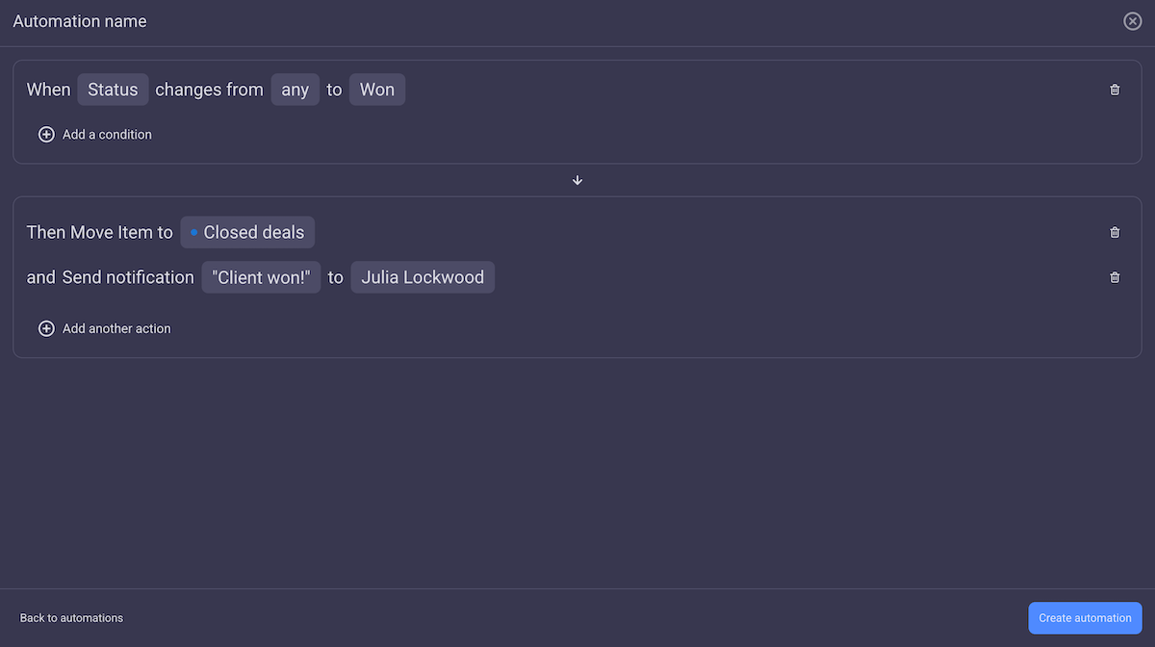The height and width of the screenshot is (647, 1155).
Task: Edit the 'Client won!' notification message
Action: click(261, 276)
